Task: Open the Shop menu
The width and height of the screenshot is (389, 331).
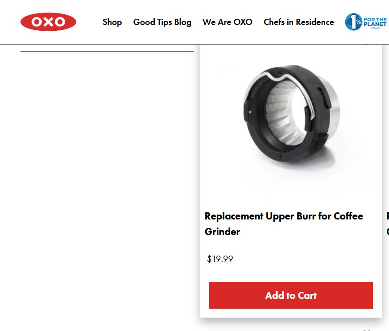Action: click(112, 22)
